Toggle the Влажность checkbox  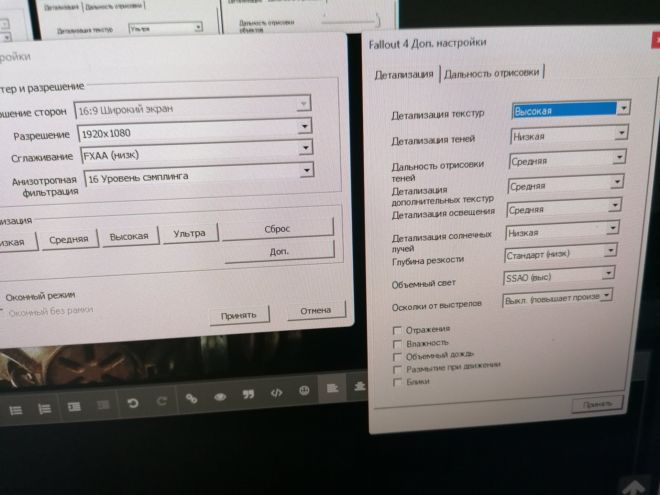tap(397, 344)
